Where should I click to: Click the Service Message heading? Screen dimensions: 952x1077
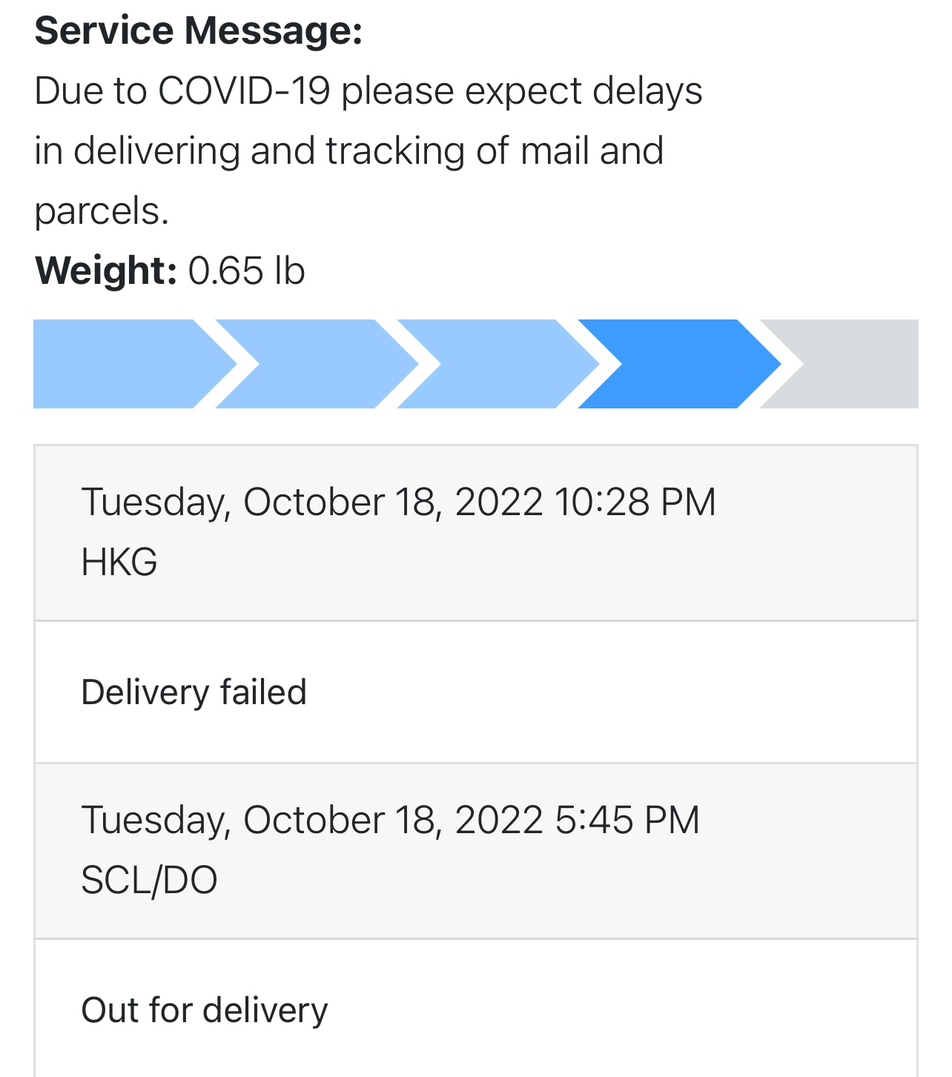pos(199,31)
